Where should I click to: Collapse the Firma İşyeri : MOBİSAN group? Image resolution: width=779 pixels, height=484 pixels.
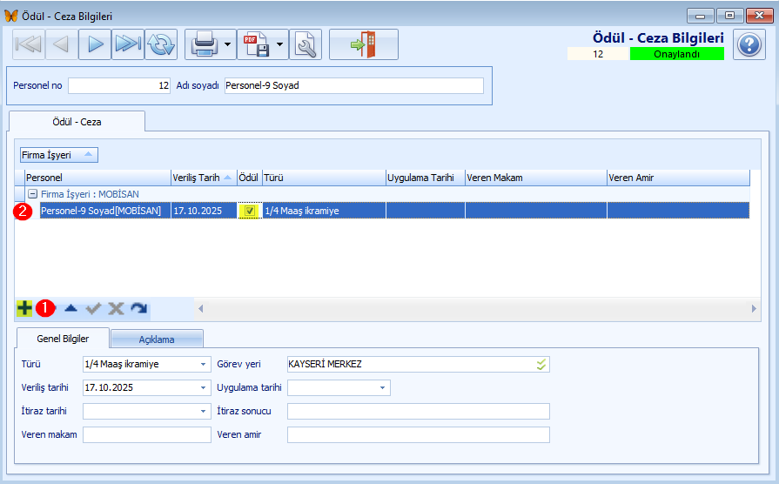pyautogui.click(x=32, y=194)
